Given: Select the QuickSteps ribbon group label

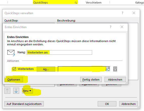Looking at the screenshot, I should tap(40, 3).
